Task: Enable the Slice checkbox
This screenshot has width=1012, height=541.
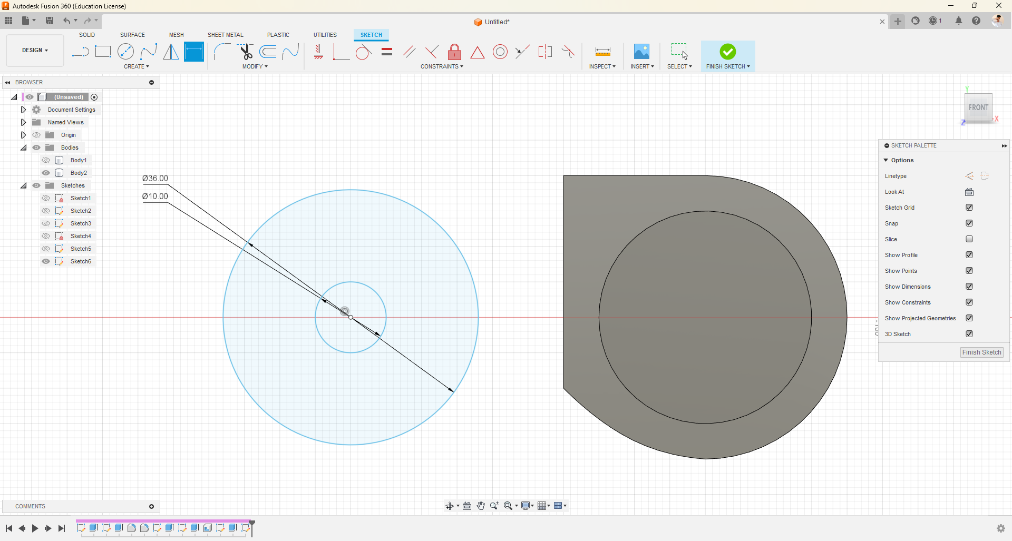Action: point(969,239)
